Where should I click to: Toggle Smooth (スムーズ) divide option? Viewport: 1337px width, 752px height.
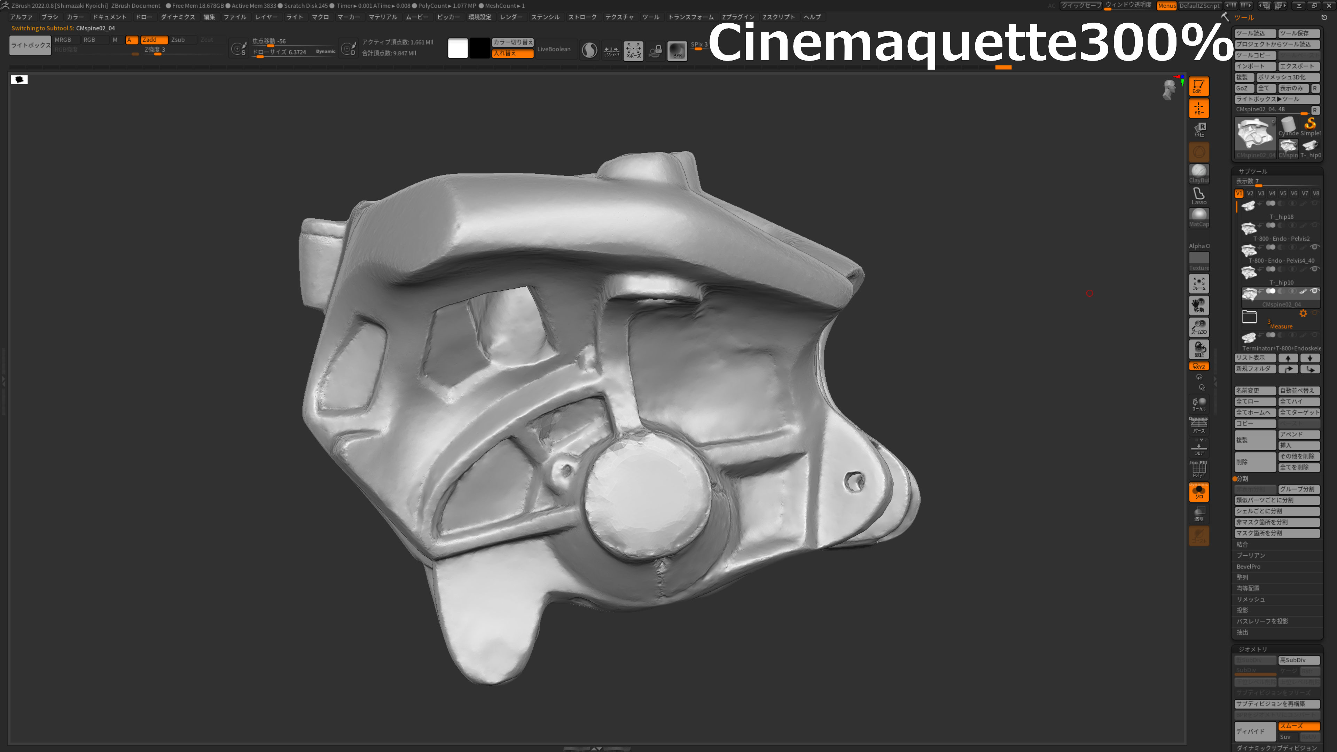1299,726
